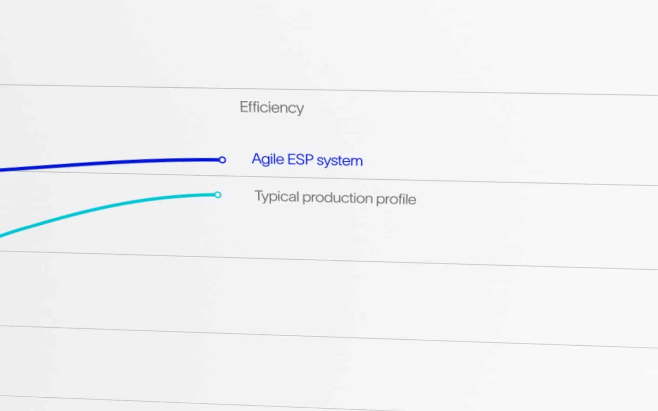Click the dark blue line's endpoint marker
Viewport: 658px width, 411px height.
point(222,160)
